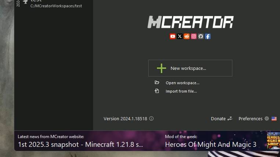Click the Version 2024.1.18518 text

[126, 119]
